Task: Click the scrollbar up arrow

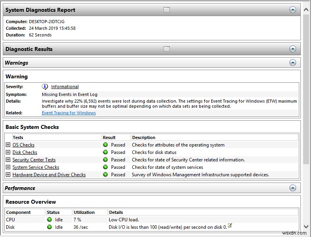Action: click(306, 9)
